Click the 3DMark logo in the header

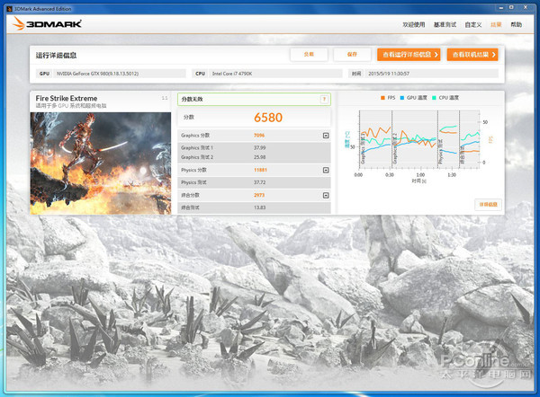pos(47,23)
